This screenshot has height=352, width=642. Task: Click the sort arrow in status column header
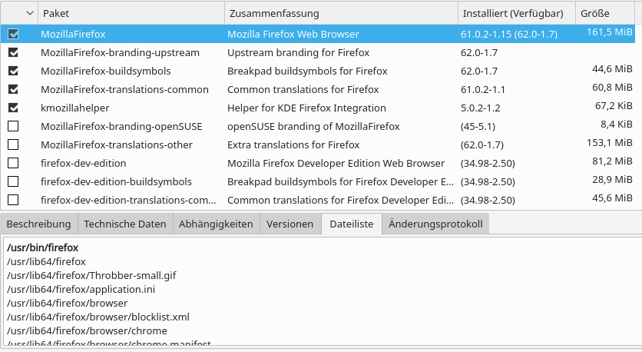(30, 14)
